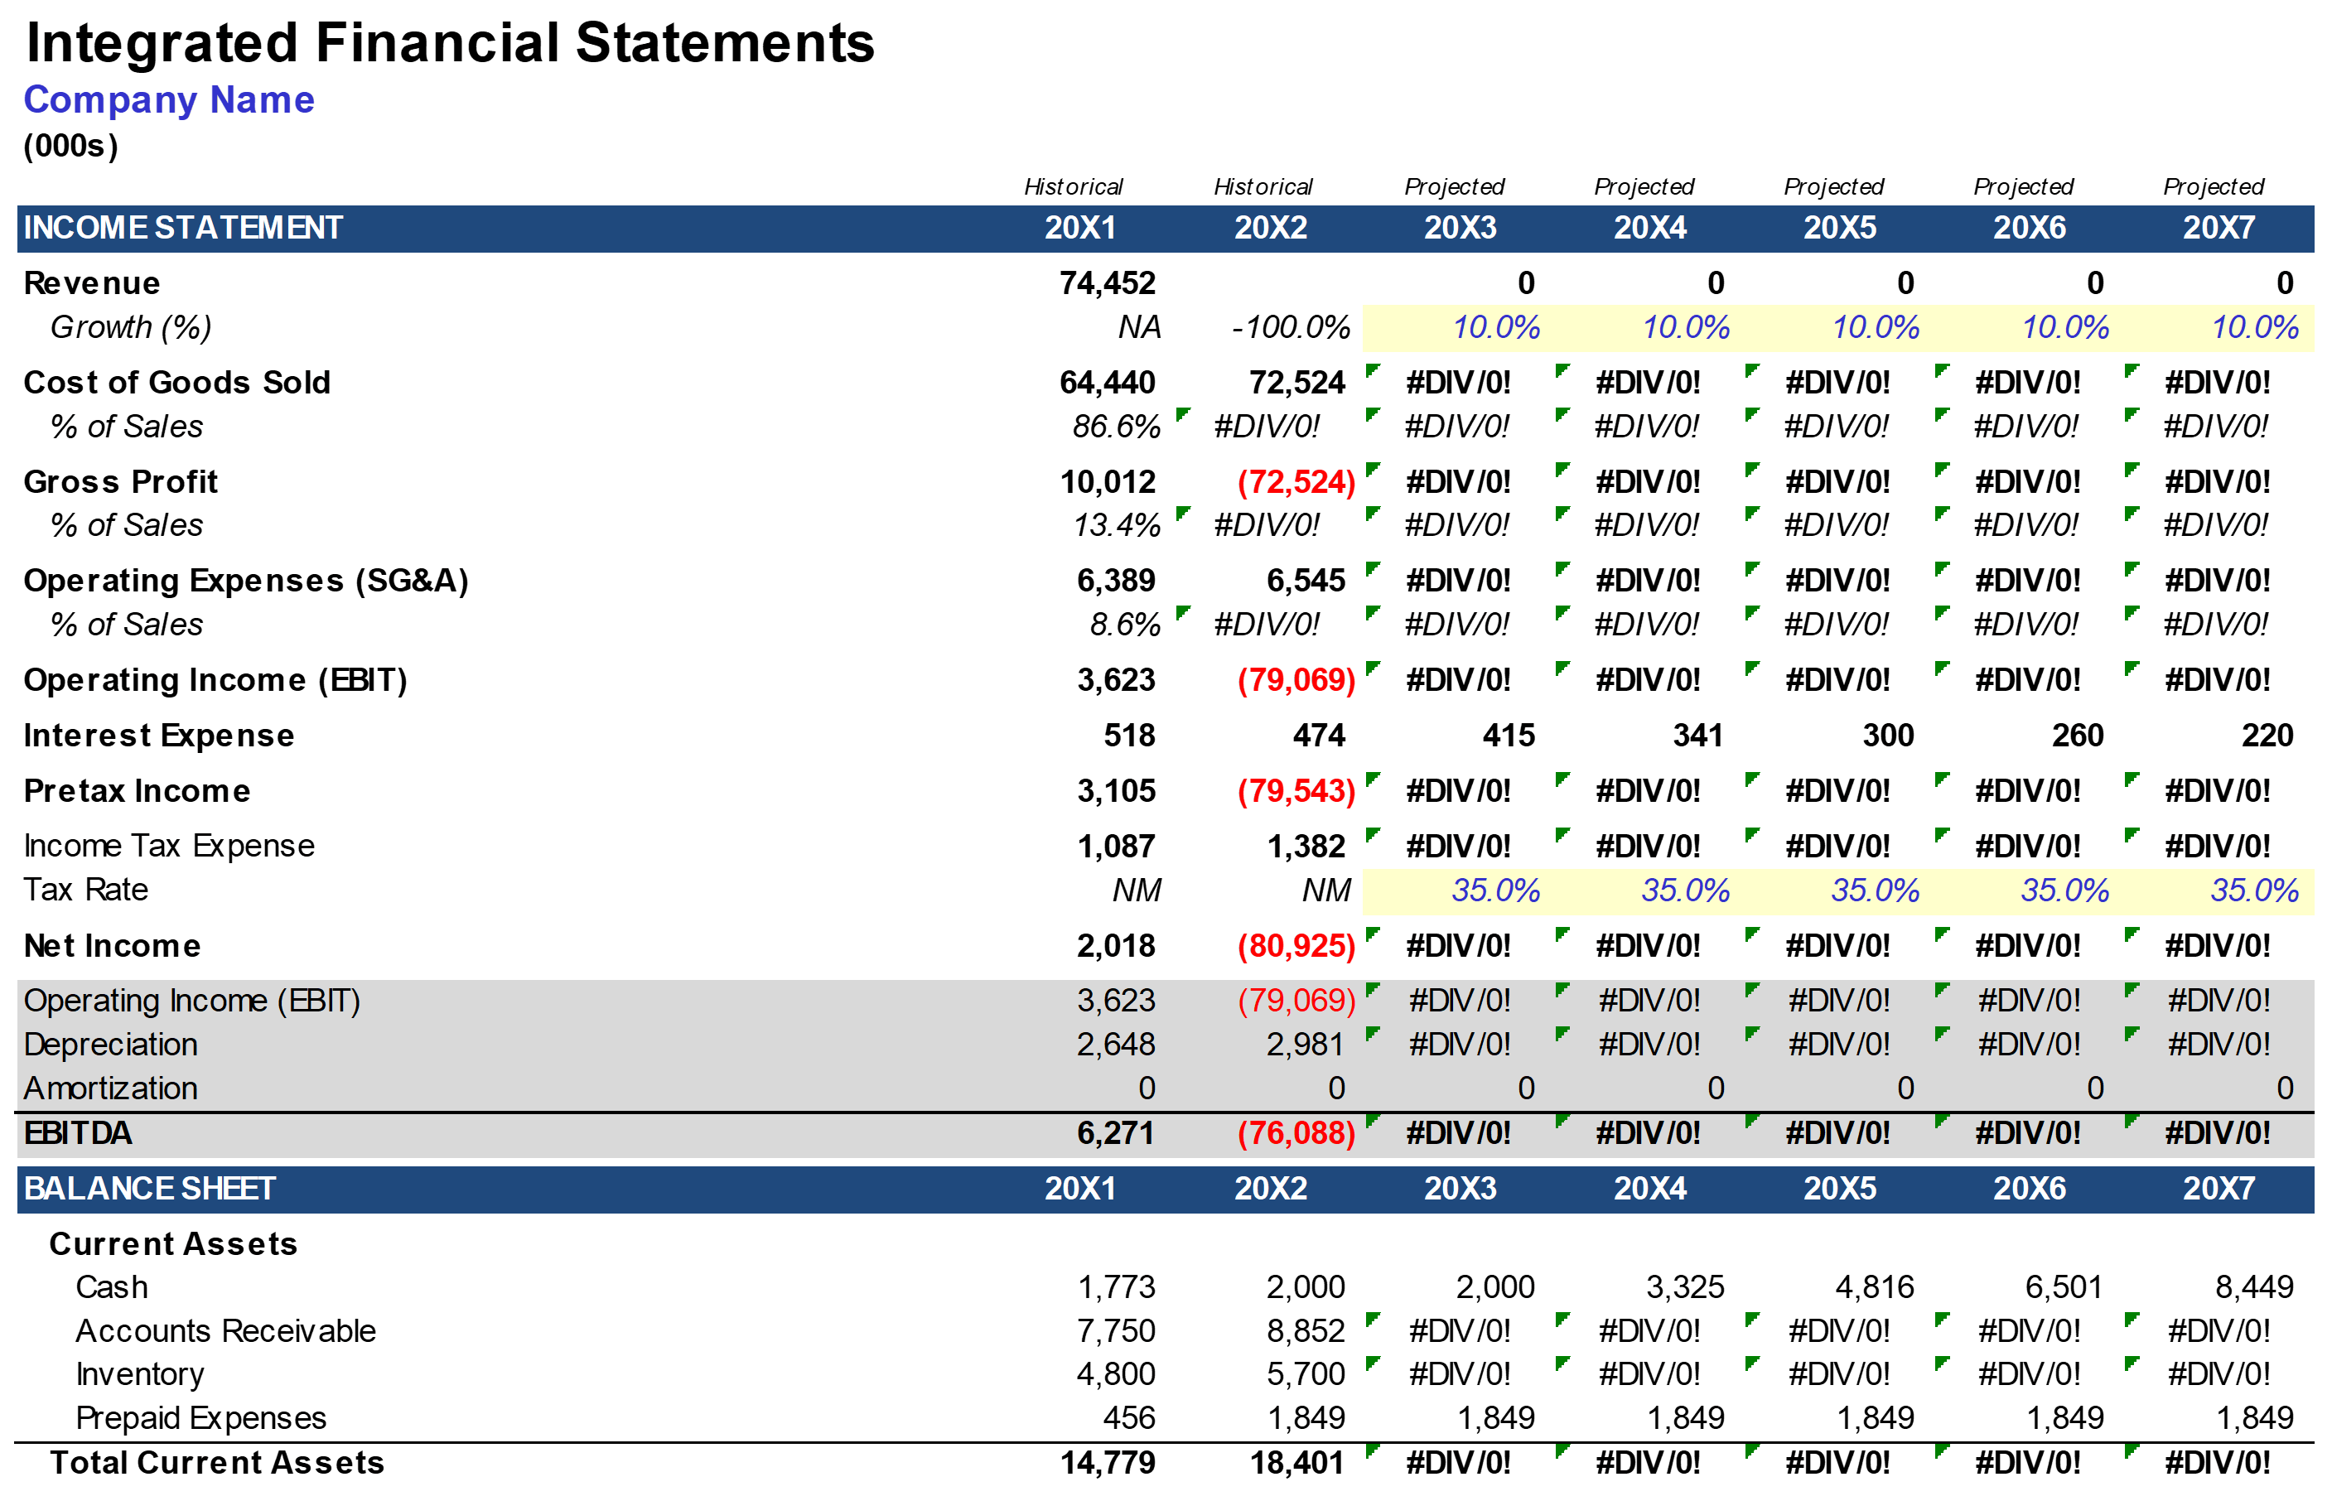Select SG&A 20X1 value 6,389
2332x1501 pixels.
click(x=1116, y=582)
